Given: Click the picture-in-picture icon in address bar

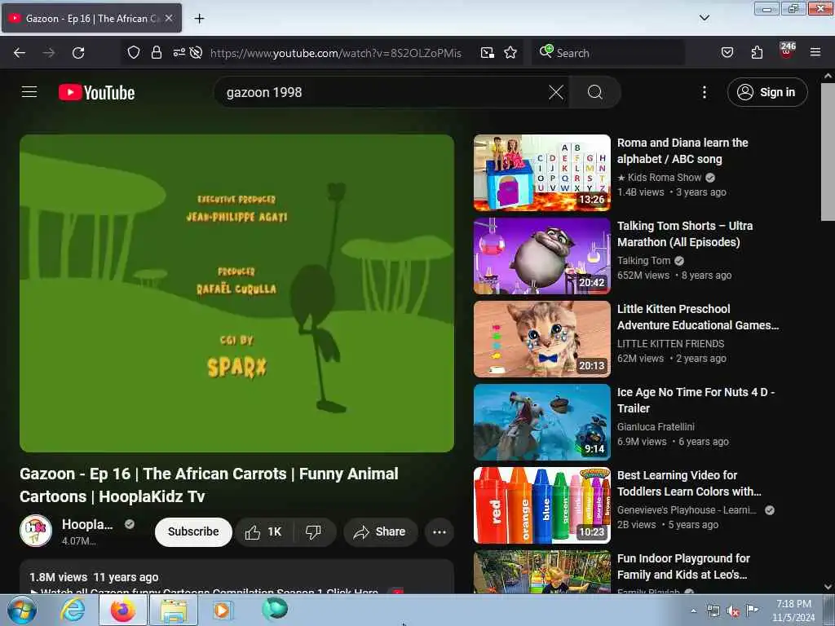Looking at the screenshot, I should point(488,52).
